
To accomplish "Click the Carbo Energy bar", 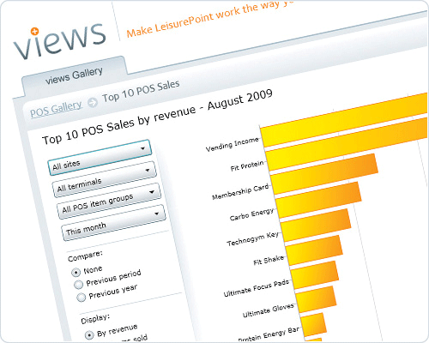I will pyautogui.click(x=318, y=200).
